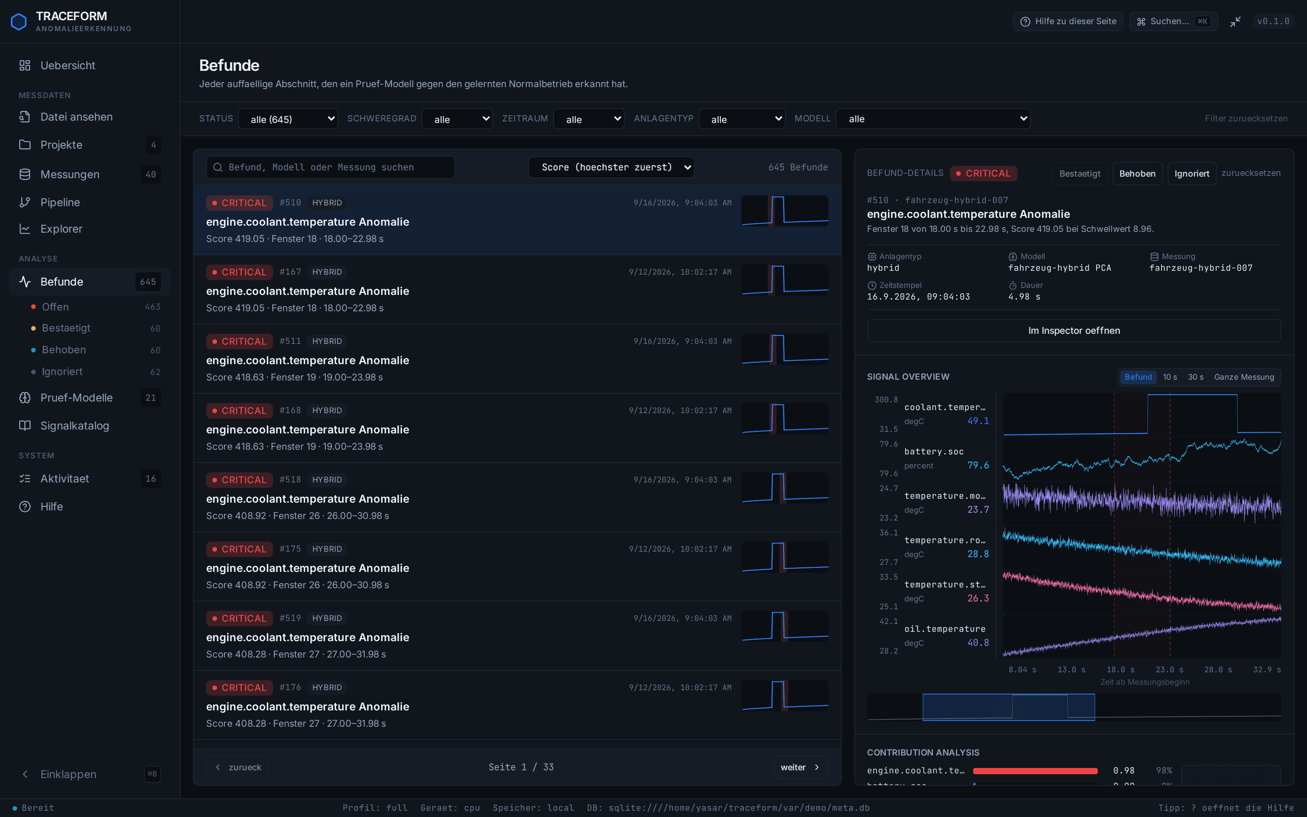Screen dimensions: 1307x817
Task: Click the Einklappen chevron icon
Action: pos(25,774)
